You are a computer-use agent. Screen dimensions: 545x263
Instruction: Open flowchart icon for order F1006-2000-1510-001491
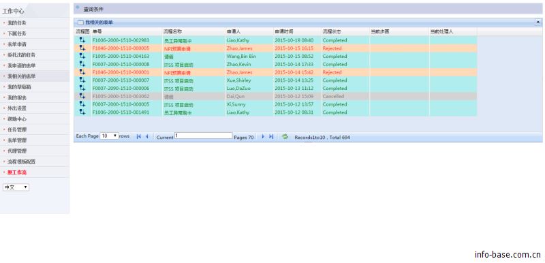pos(82,112)
